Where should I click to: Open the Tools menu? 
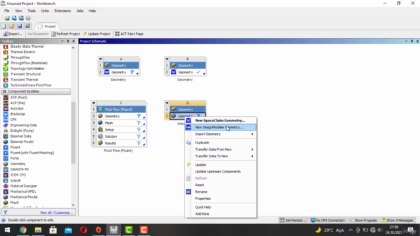click(31, 10)
